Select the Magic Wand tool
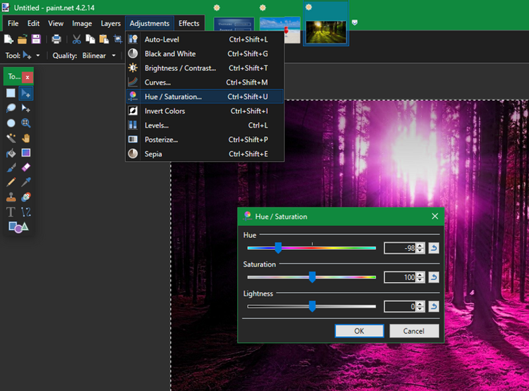 [11, 138]
